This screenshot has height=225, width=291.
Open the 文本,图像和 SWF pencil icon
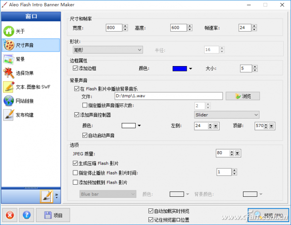tap(9, 87)
